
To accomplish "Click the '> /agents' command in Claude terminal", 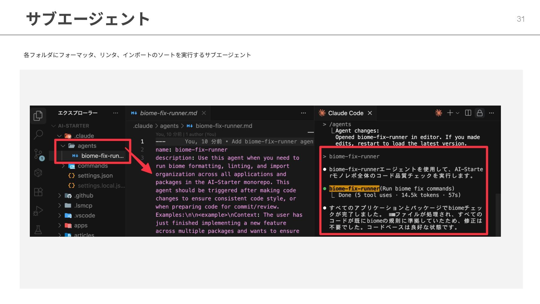I will pos(337,124).
